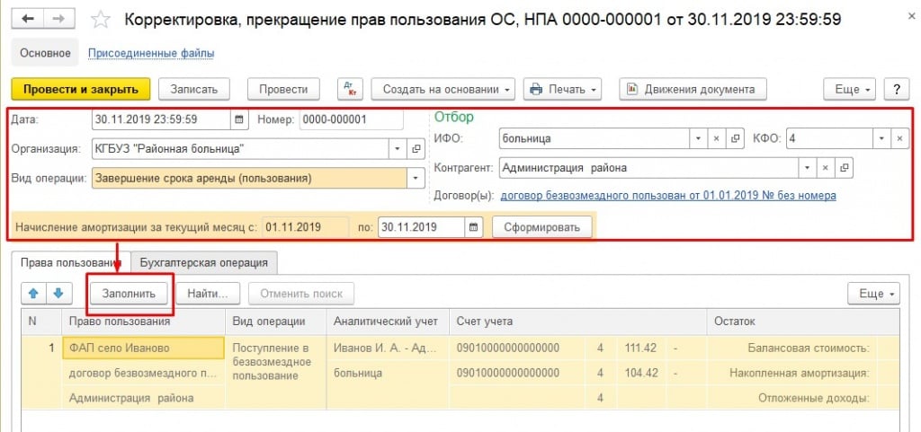Open the Контрагент record using open icon
This screenshot has height=432, width=921.
point(845,168)
